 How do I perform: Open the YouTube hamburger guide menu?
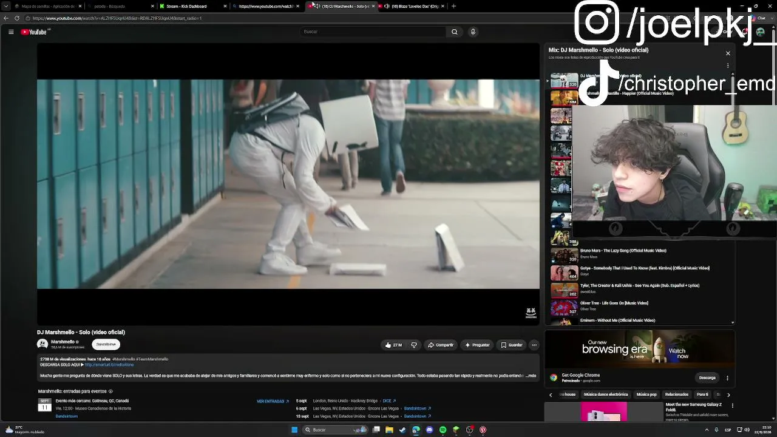11,32
